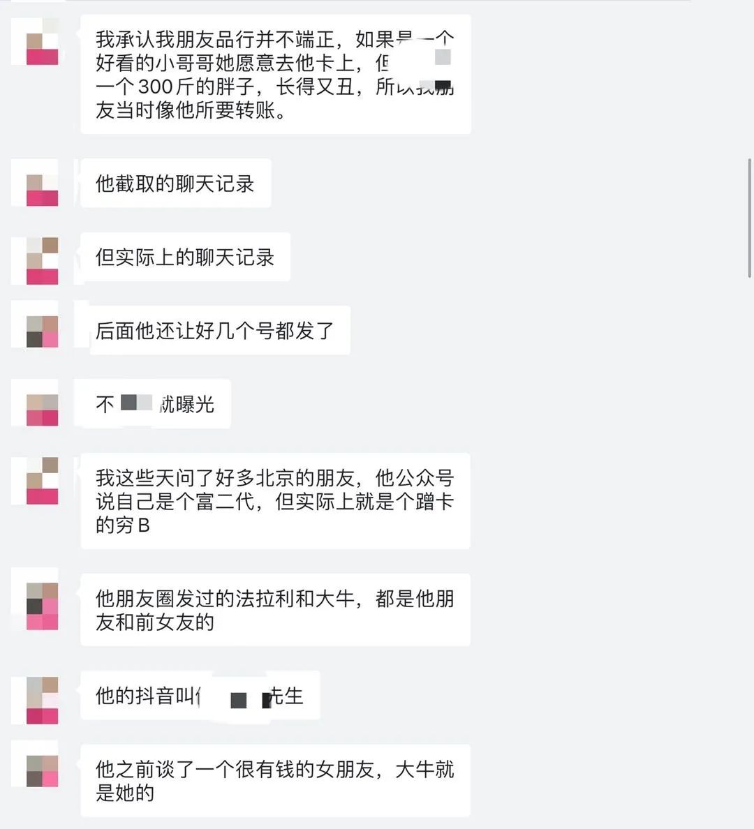
Task: Select the message about '很有钱的女朋友'
Action: 275,780
